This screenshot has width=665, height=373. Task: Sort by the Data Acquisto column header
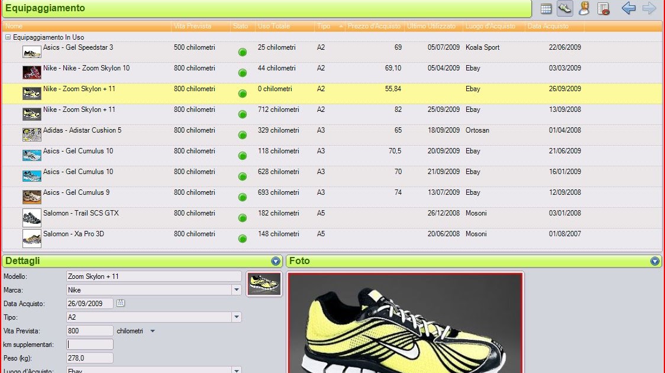tap(554, 26)
